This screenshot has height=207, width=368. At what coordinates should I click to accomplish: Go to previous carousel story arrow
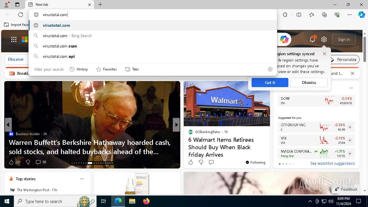click(x=8, y=125)
